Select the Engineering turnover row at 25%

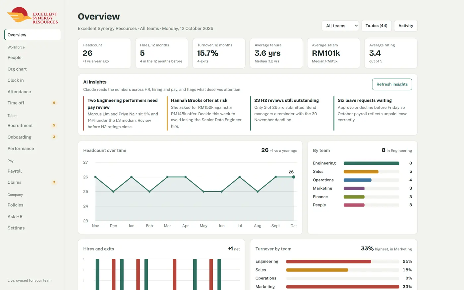pos(334,261)
